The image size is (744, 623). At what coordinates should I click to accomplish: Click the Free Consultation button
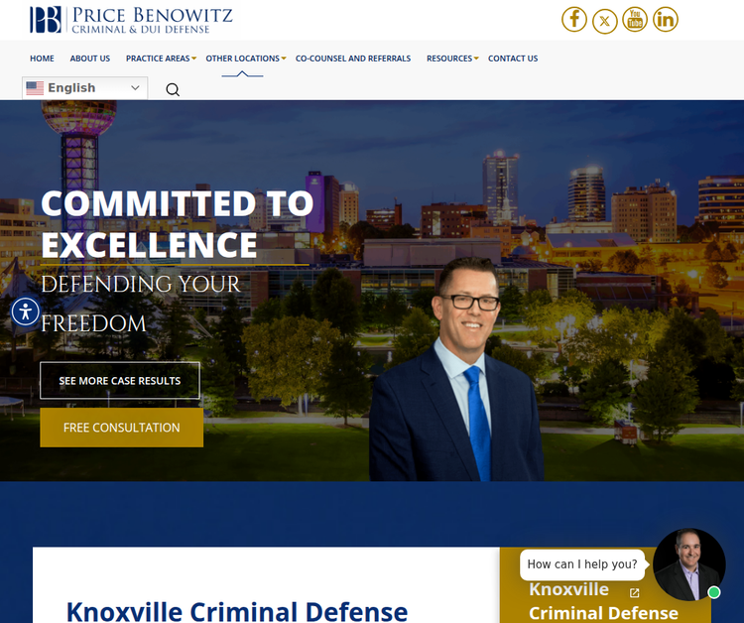121,428
